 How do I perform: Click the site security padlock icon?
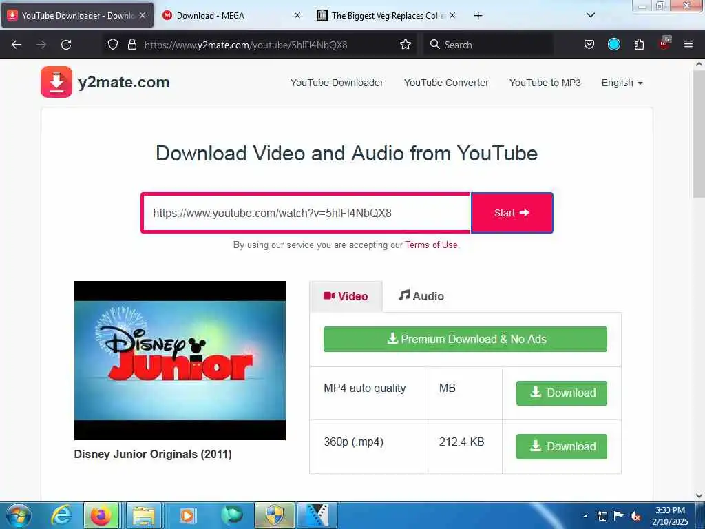click(x=131, y=45)
